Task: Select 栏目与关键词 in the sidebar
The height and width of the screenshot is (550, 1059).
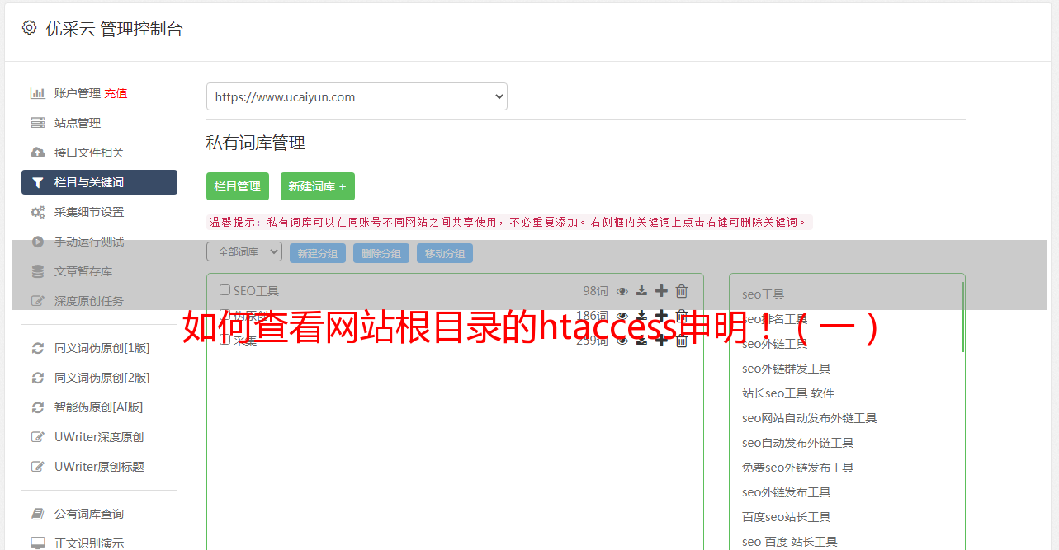Action: [99, 182]
